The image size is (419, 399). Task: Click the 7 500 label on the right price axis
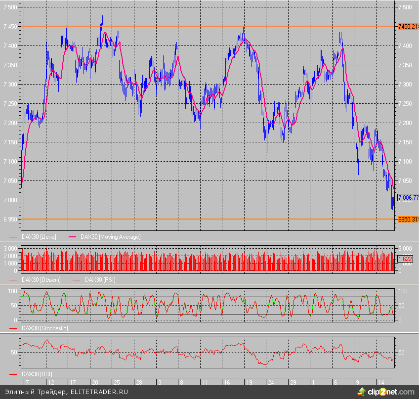coord(404,7)
